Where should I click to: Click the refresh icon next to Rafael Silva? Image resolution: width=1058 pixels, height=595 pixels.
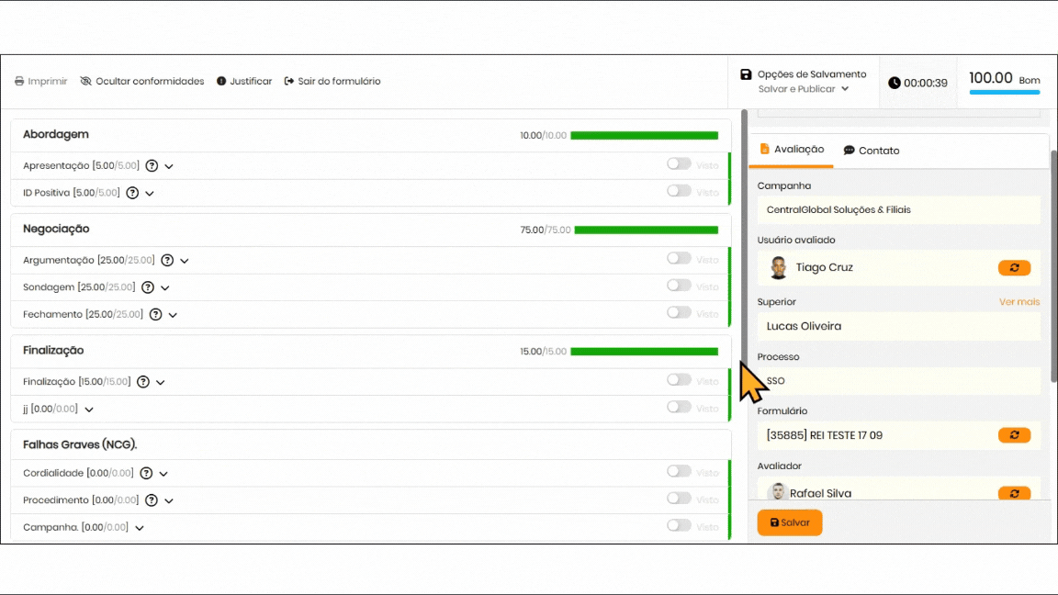(x=1014, y=494)
